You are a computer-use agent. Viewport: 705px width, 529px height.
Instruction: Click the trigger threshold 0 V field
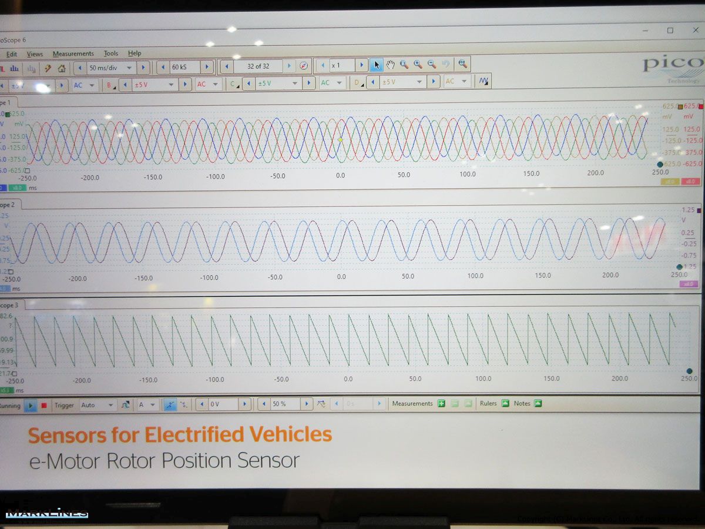[x=223, y=404]
